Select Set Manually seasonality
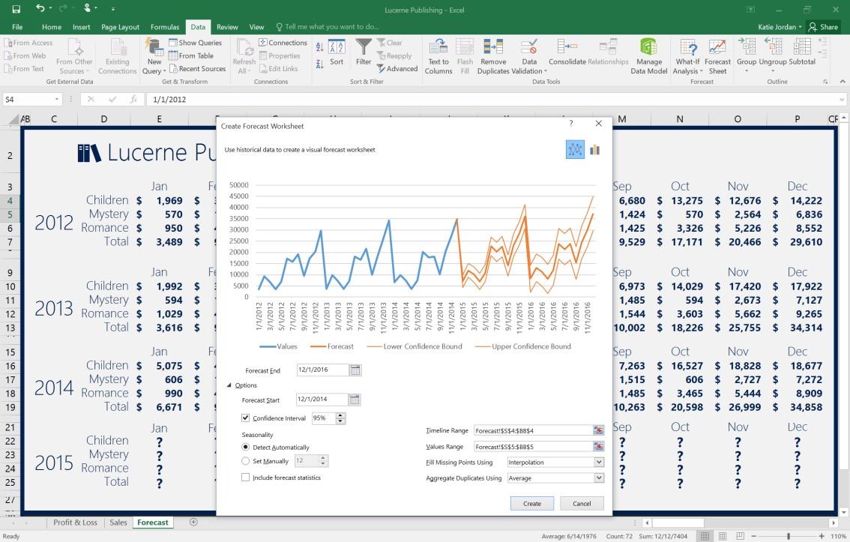The image size is (850, 542). 246,461
